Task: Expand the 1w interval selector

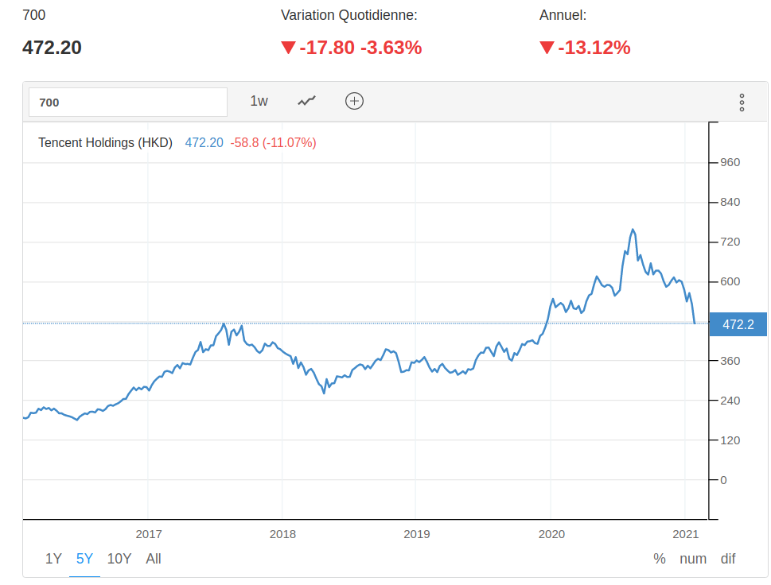Action: point(259,101)
